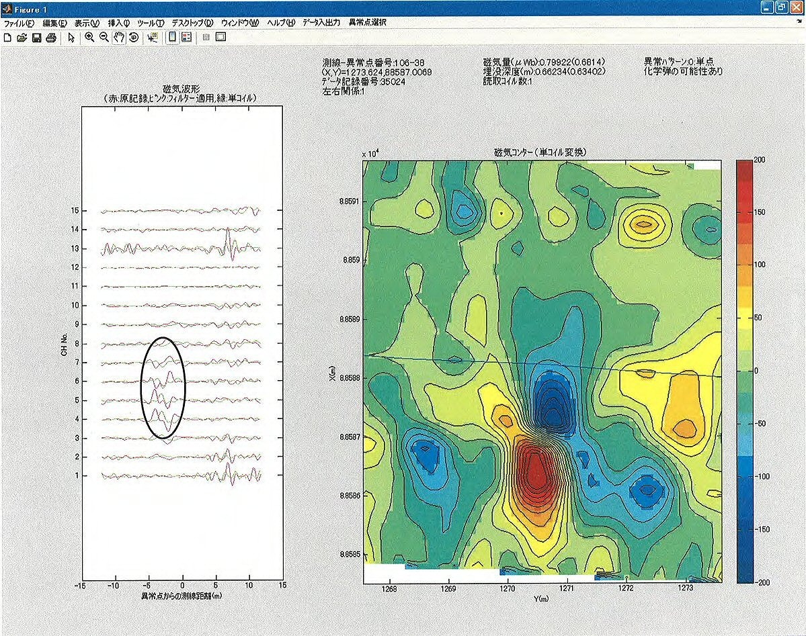
Task: Select the Edit Plot arrow tool
Action: (x=71, y=38)
